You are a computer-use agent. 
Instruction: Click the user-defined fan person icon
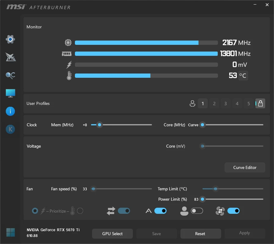point(184,211)
